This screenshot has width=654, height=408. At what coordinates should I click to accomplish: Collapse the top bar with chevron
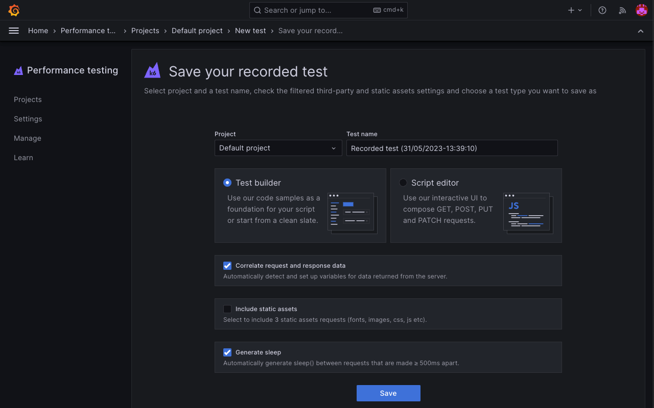click(641, 31)
